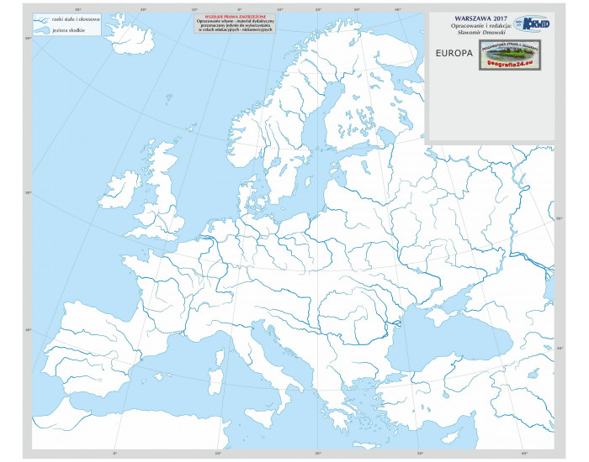Click the river symbol in the legend
Screen dimensions: 589x462
point(42,19)
